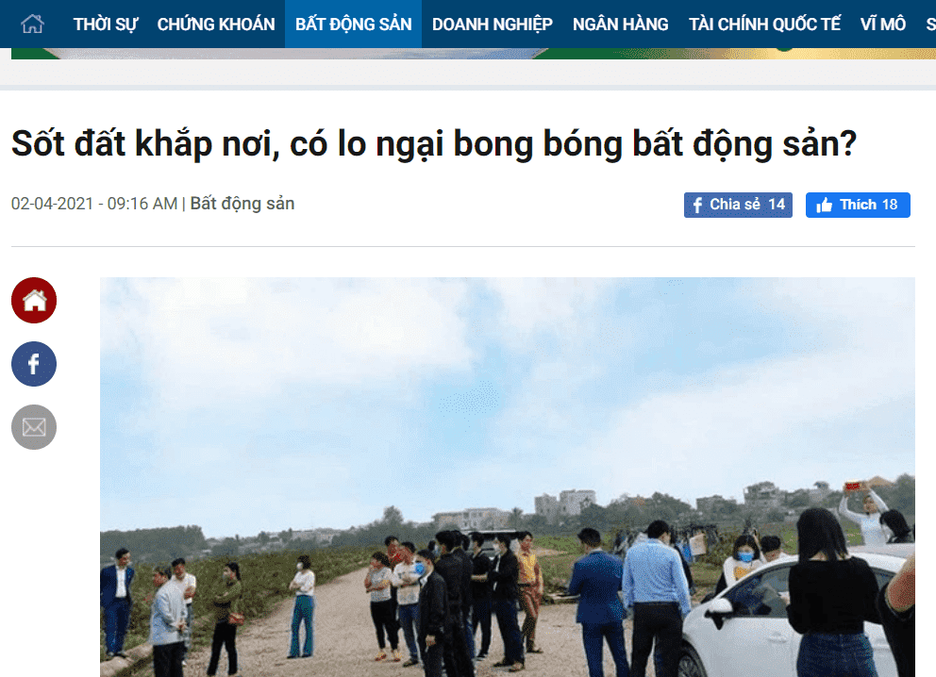The height and width of the screenshot is (677, 936).
Task: Open the Doanh nghiệp section
Action: point(493,25)
